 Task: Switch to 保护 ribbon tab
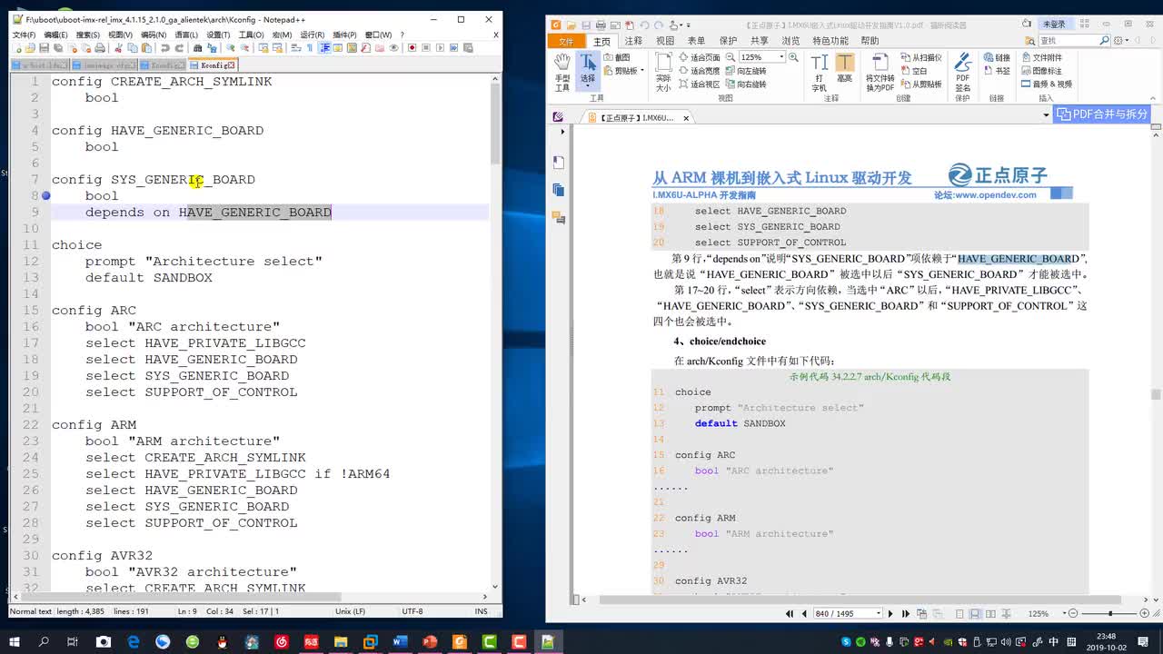[x=728, y=41]
